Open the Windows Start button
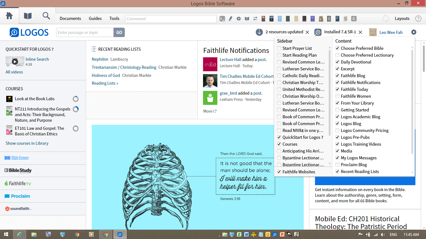The height and width of the screenshot is (239, 426). click(6, 234)
